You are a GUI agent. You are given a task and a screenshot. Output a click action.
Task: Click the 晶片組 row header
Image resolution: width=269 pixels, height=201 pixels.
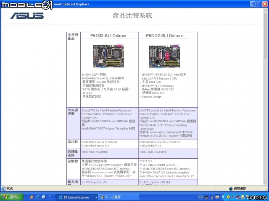[x=73, y=142]
